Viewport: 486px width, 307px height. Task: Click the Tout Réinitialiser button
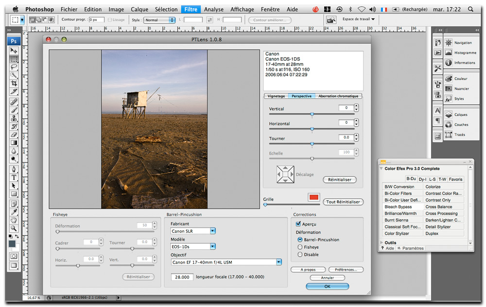tap(343, 202)
